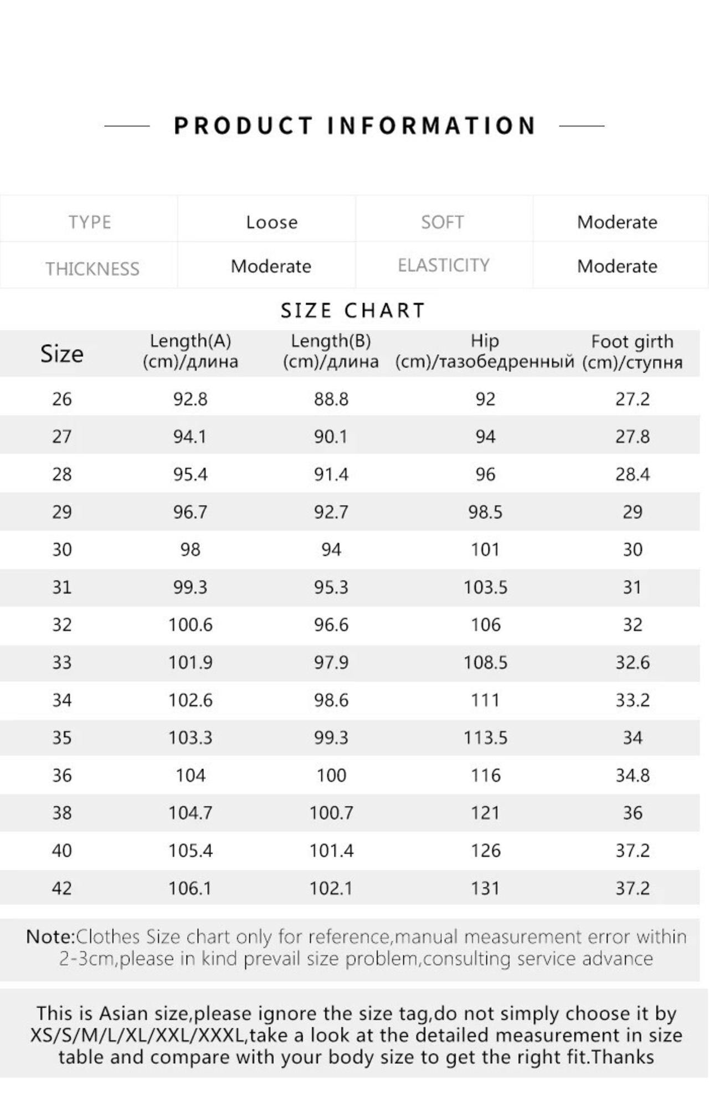This screenshot has width=709, height=1102.
Task: Click the SIZE CHART title
Action: (x=353, y=310)
